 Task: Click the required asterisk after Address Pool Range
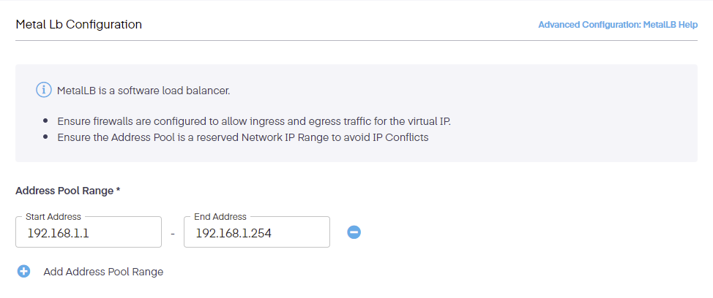(x=118, y=191)
